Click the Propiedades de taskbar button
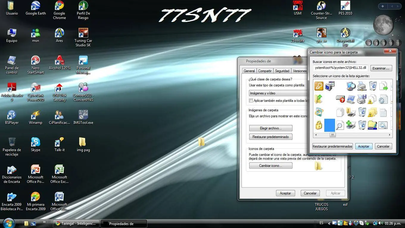The height and width of the screenshot is (228, 405). [x=124, y=224]
